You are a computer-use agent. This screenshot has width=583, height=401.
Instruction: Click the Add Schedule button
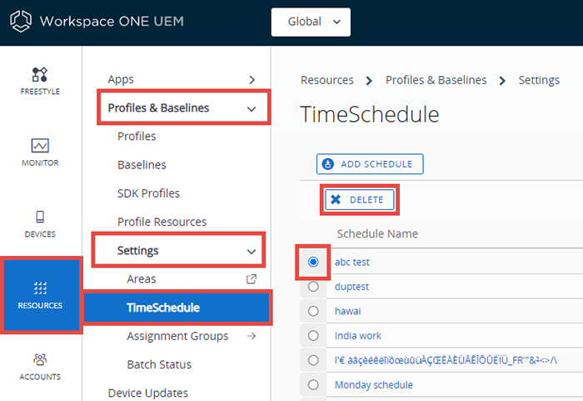click(x=370, y=164)
